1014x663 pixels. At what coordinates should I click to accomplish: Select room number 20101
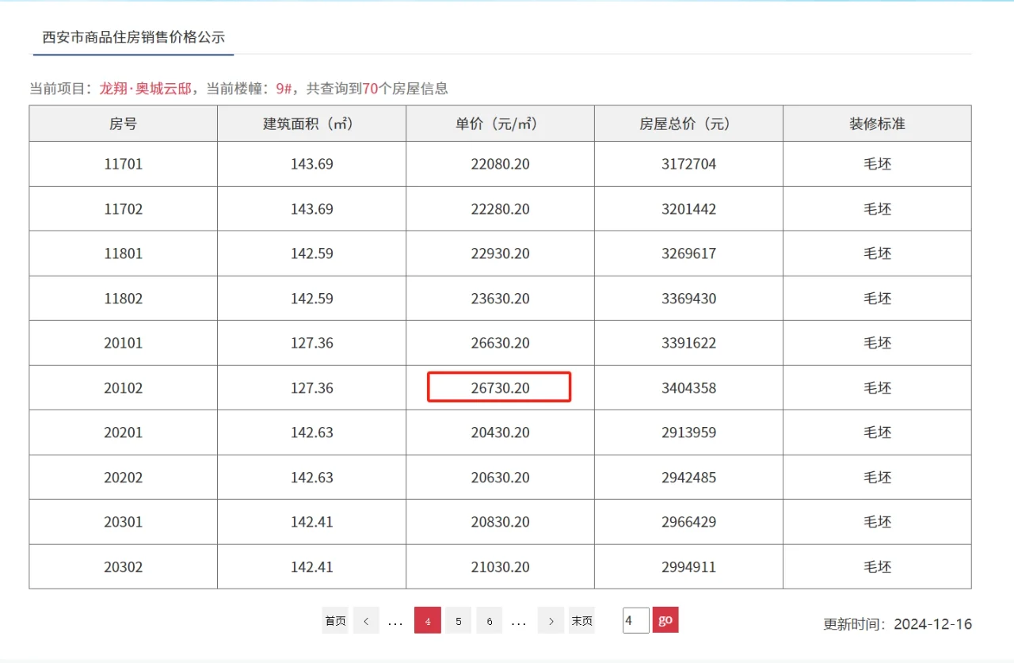pos(123,343)
